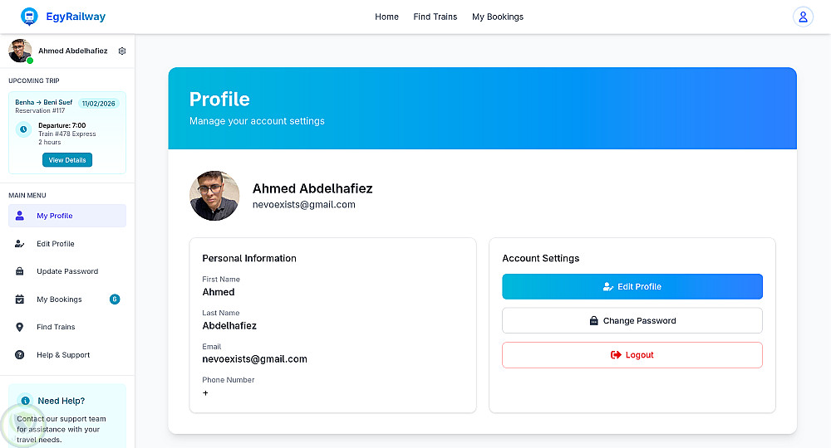Click the Help & Support question icon
This screenshot has height=448, width=831.
[20, 355]
